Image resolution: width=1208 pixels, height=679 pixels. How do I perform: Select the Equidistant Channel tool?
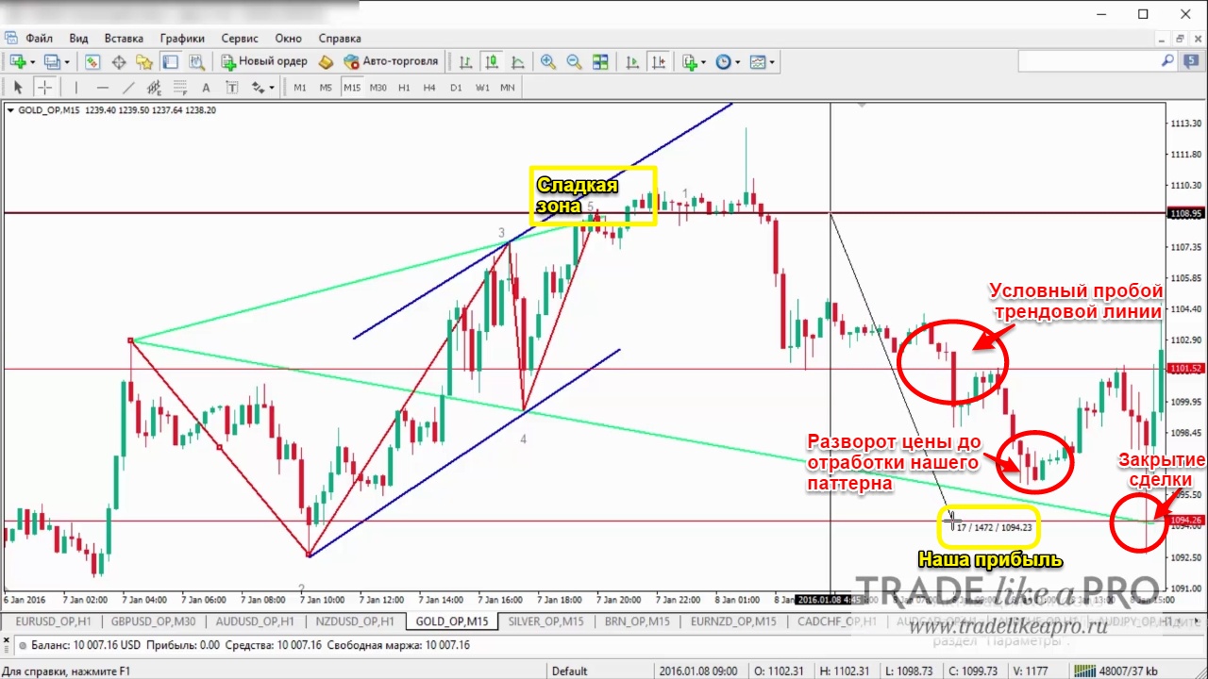154,87
